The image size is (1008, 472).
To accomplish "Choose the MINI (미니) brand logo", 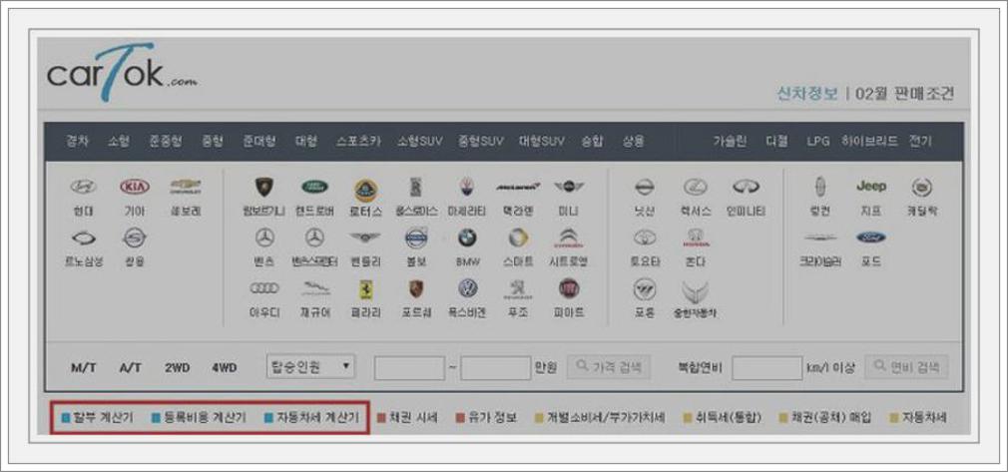I will (x=569, y=187).
